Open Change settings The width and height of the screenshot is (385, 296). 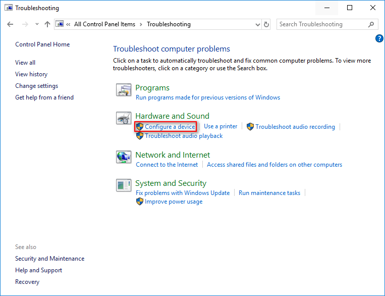(37, 86)
